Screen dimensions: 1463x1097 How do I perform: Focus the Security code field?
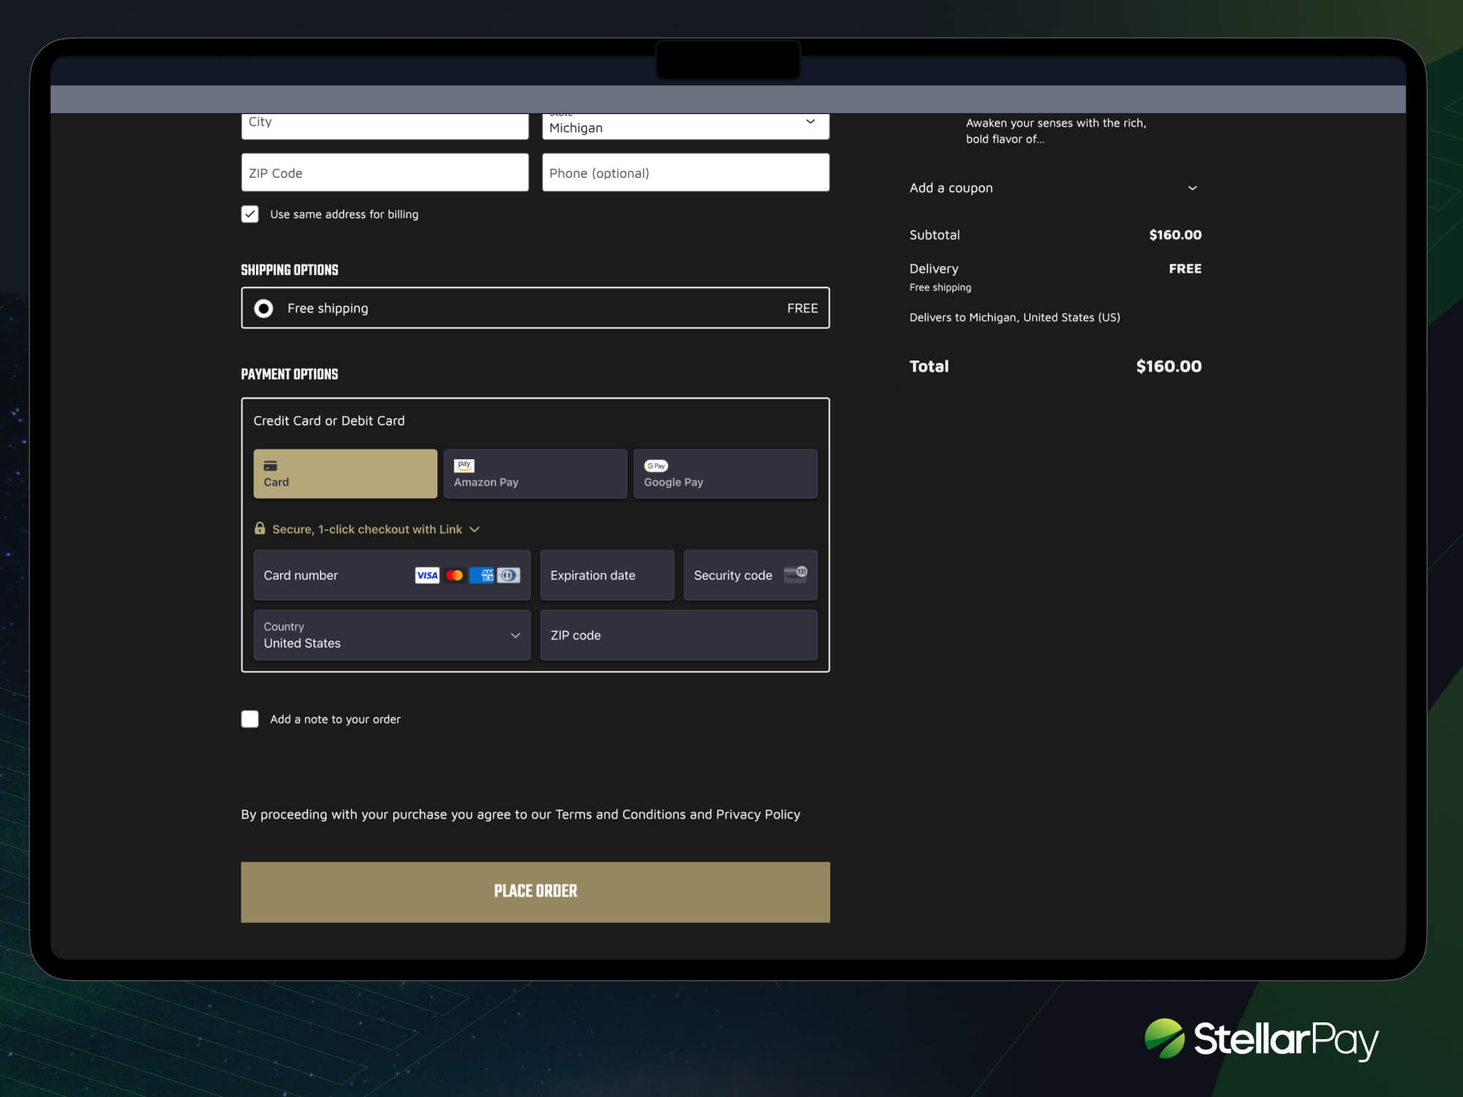click(x=751, y=576)
